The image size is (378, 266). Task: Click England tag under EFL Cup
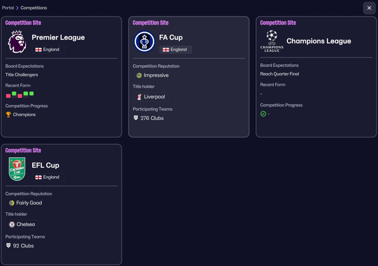point(48,177)
